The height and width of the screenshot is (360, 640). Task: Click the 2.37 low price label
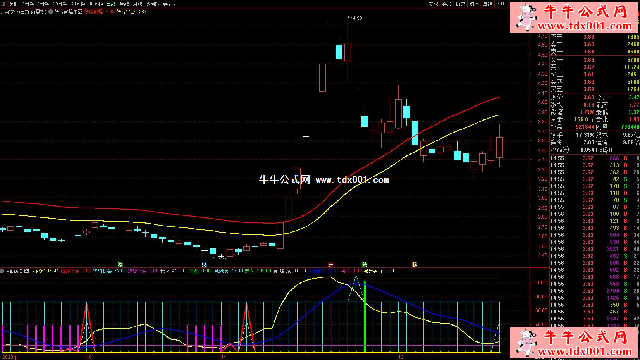tap(222, 258)
